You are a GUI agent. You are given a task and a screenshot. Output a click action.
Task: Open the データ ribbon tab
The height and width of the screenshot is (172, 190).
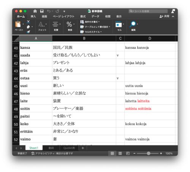(x=95, y=16)
